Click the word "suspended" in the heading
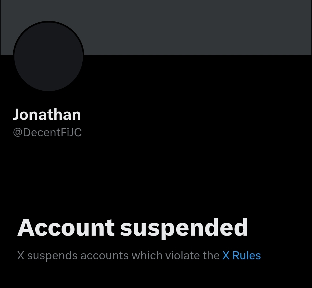312x288 pixels. [184, 228]
